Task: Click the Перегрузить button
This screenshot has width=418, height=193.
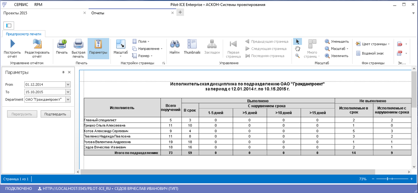Action: 22,114
